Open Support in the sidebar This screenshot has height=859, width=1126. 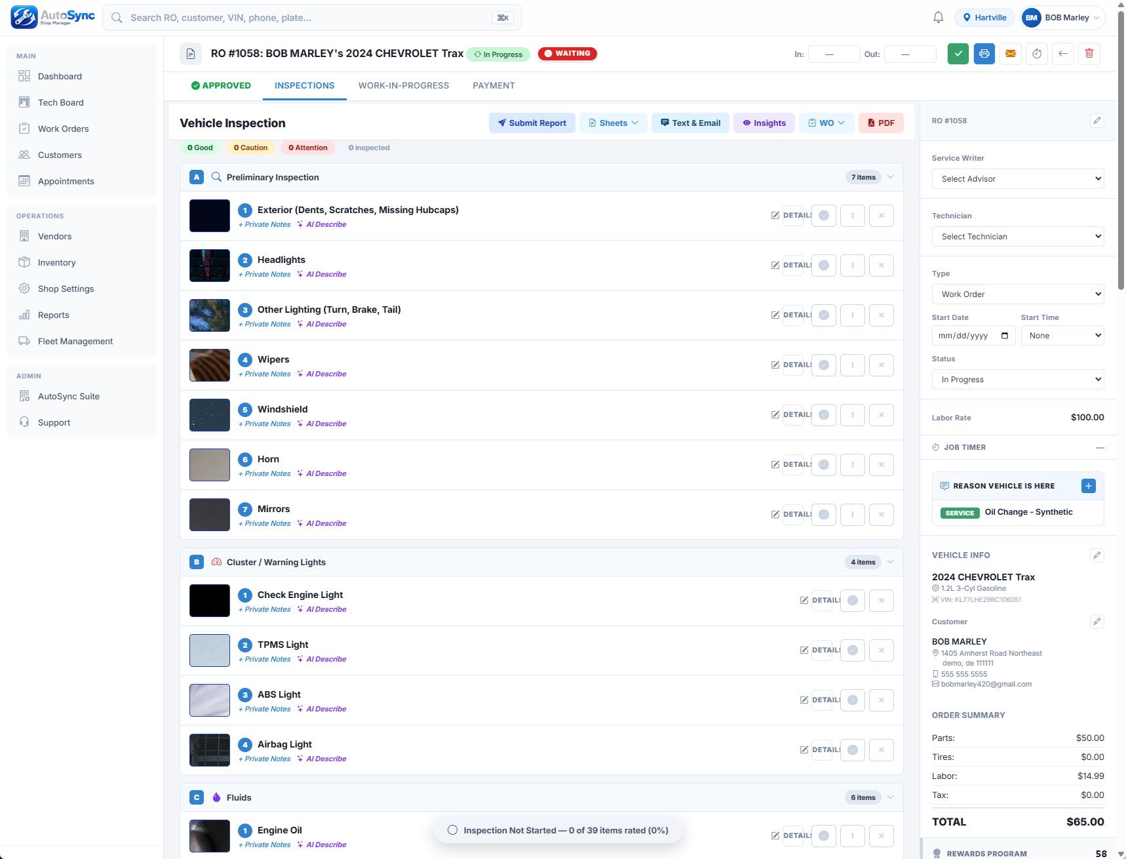click(x=81, y=422)
